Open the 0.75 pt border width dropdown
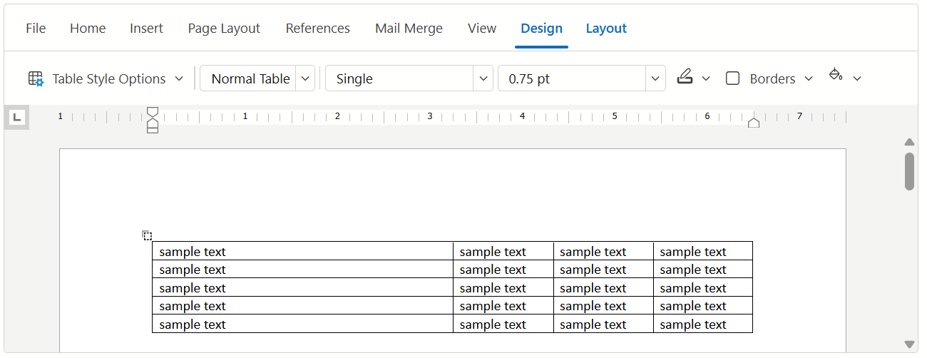The height and width of the screenshot is (358, 927). [655, 78]
